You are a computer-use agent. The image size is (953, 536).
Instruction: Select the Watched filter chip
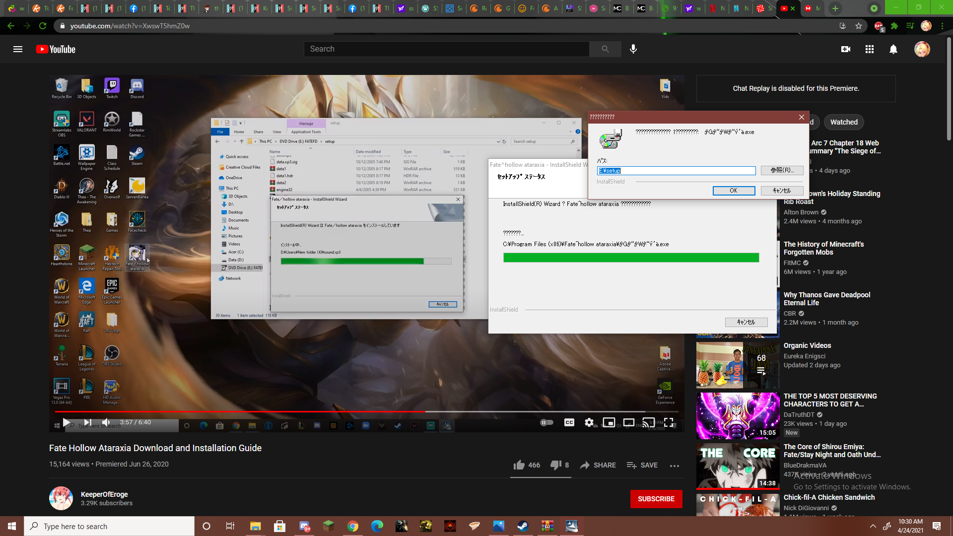click(x=844, y=122)
